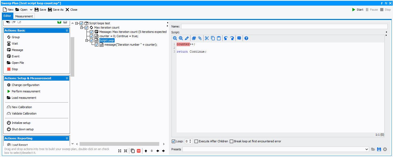
Task: Open the Presets dropdown list
Action: point(367,149)
